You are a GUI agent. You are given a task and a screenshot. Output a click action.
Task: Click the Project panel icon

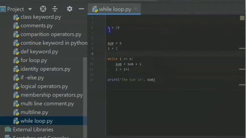(3, 9)
